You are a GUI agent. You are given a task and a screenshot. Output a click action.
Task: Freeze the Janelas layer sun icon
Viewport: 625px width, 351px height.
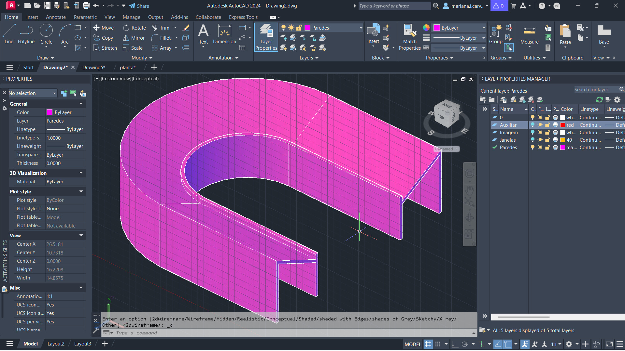(540, 140)
